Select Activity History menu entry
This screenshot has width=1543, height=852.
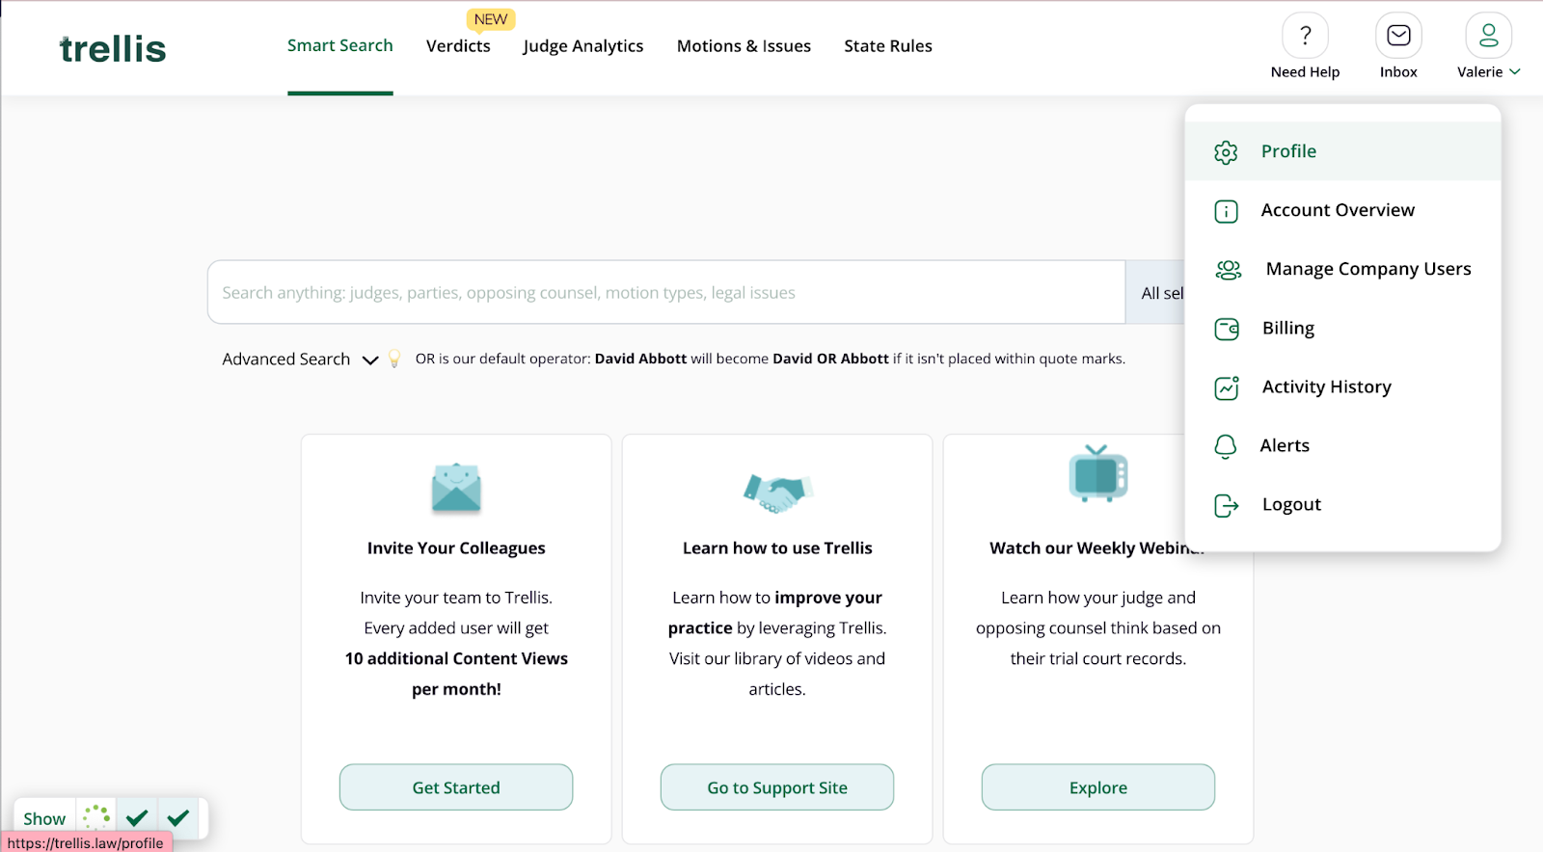pyautogui.click(x=1342, y=386)
